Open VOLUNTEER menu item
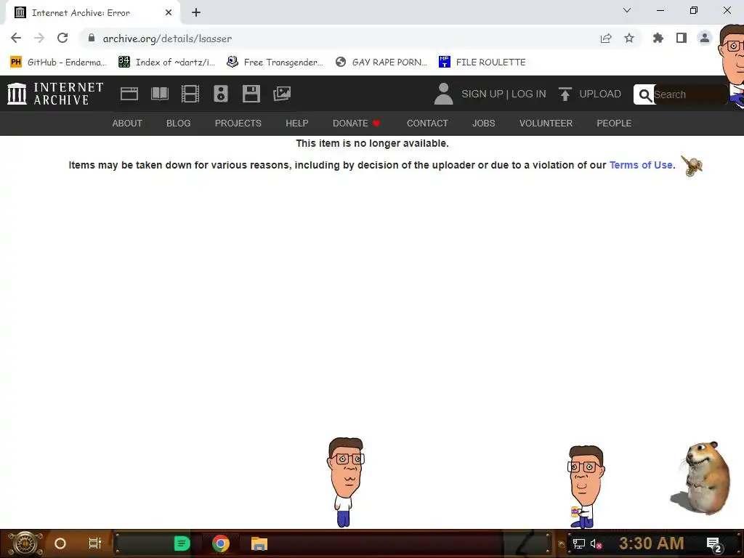Image resolution: width=744 pixels, height=558 pixels. (x=546, y=124)
